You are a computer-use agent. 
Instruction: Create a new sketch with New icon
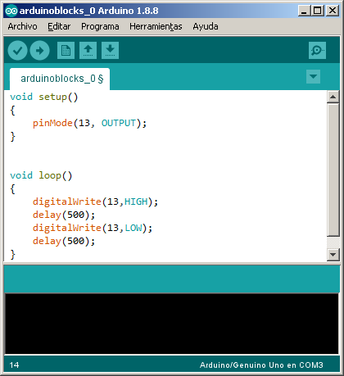(66, 51)
